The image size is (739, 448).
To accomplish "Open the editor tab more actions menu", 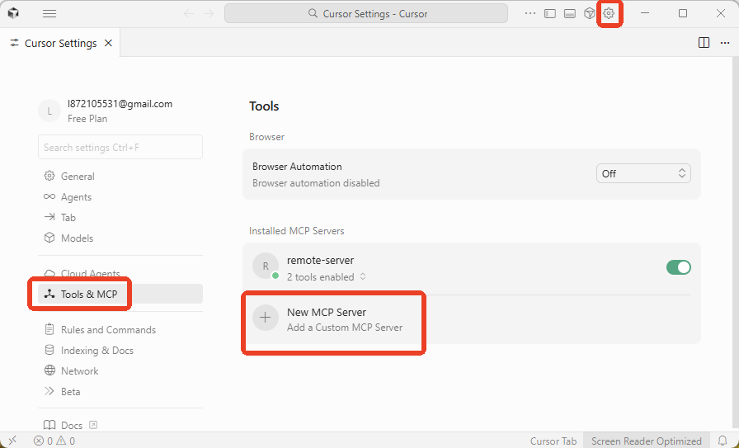I will point(724,43).
